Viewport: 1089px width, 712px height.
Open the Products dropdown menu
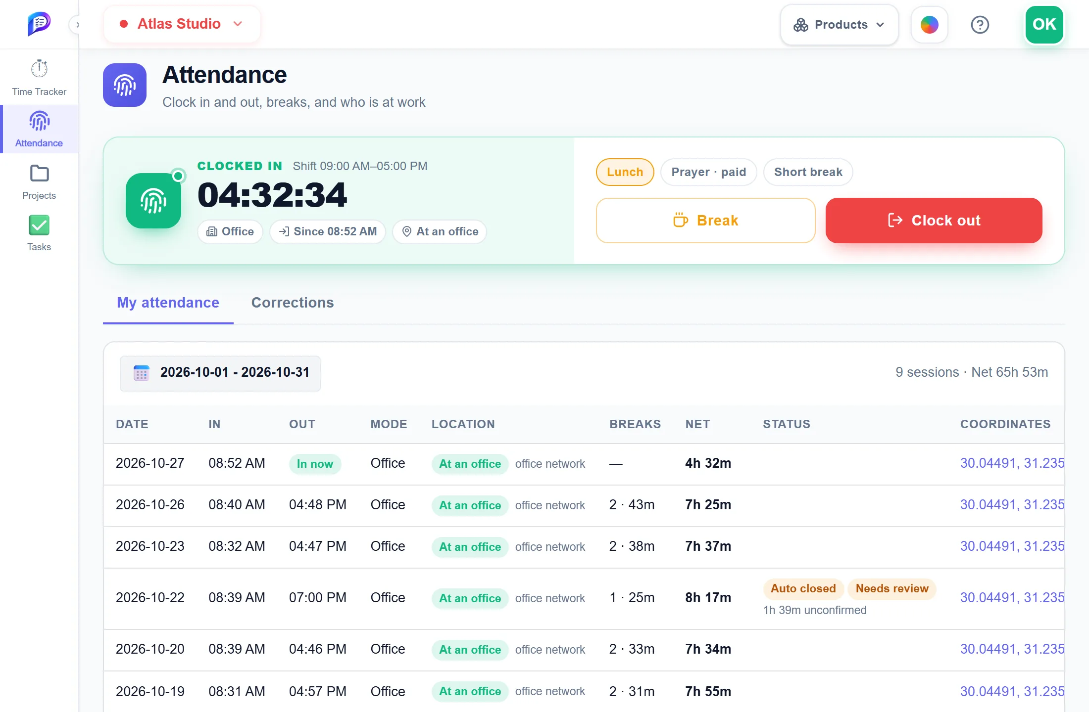point(839,25)
